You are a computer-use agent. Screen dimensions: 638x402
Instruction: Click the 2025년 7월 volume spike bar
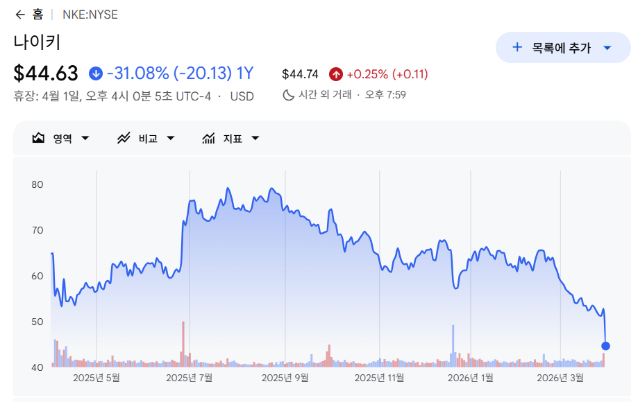click(183, 343)
